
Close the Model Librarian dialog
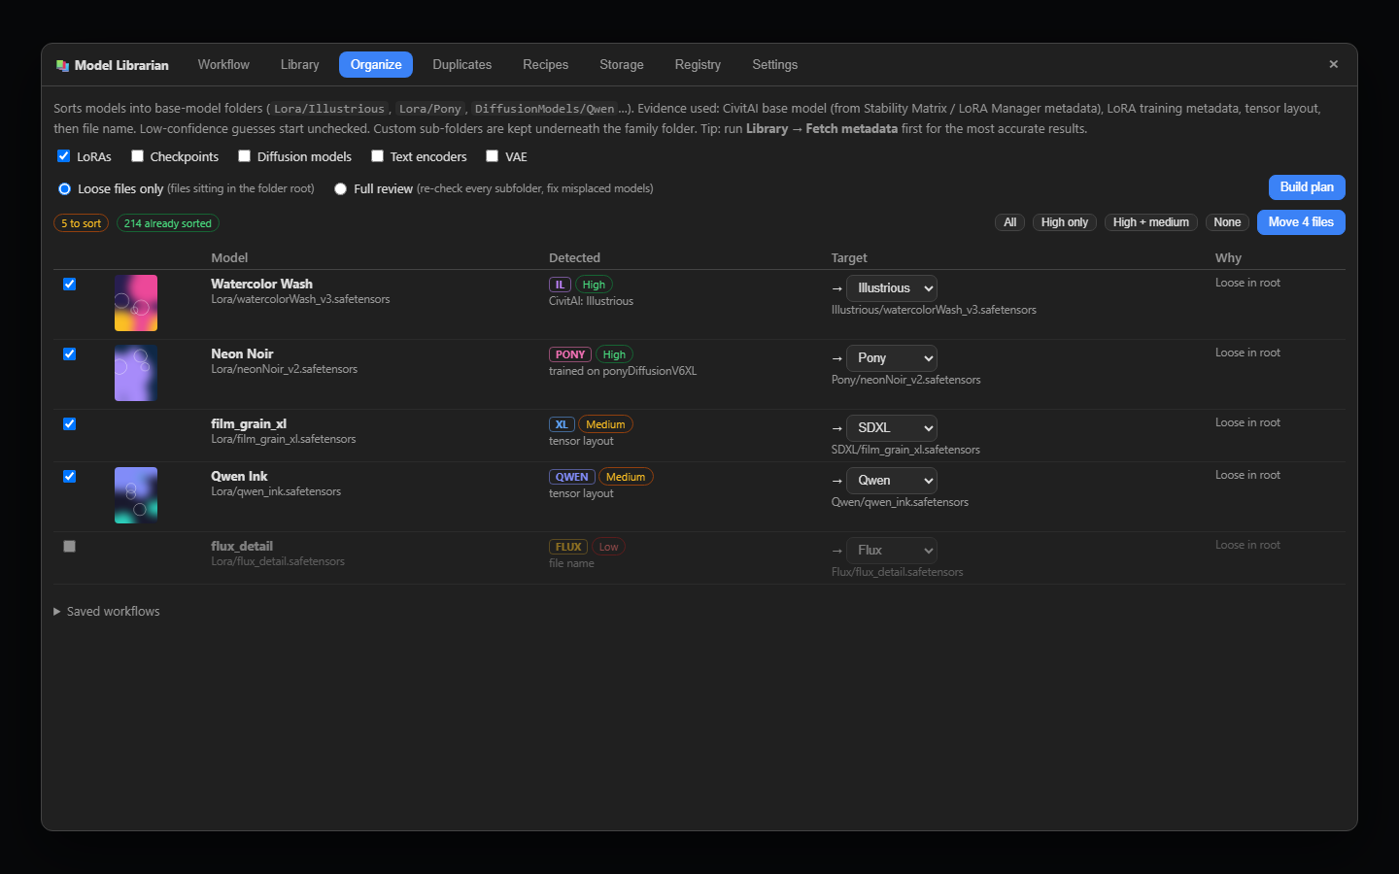[1333, 64]
